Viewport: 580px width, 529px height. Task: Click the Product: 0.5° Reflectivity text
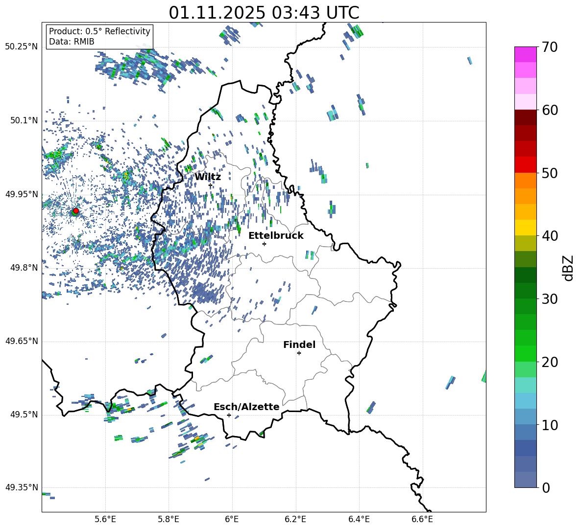(99, 31)
